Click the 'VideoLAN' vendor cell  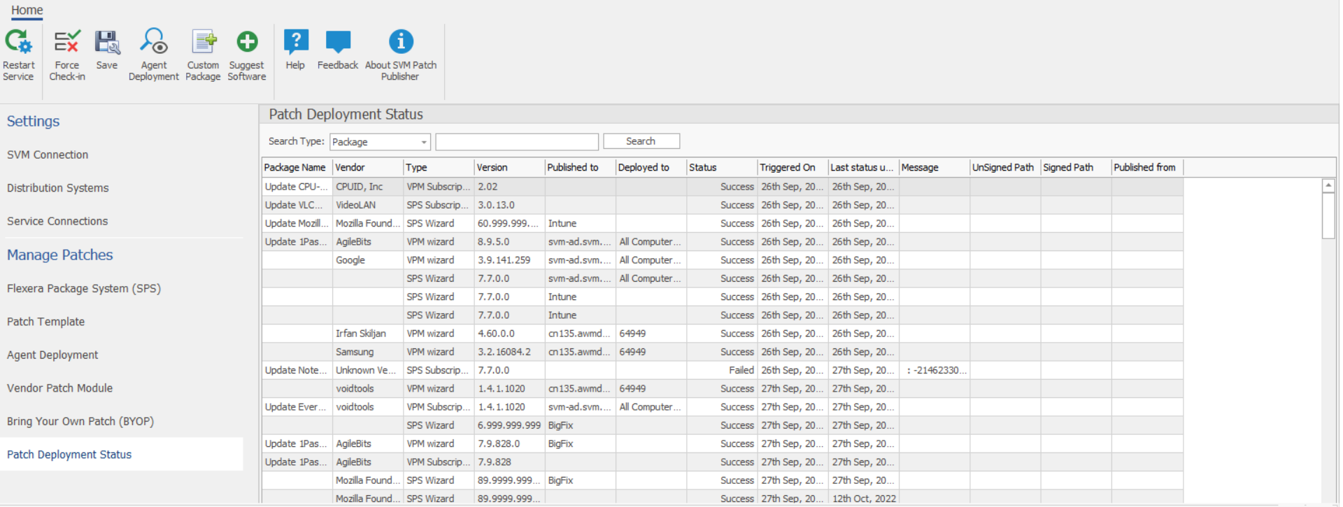tap(369, 205)
